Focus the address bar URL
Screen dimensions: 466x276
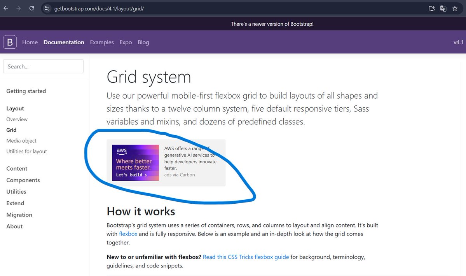[99, 9]
